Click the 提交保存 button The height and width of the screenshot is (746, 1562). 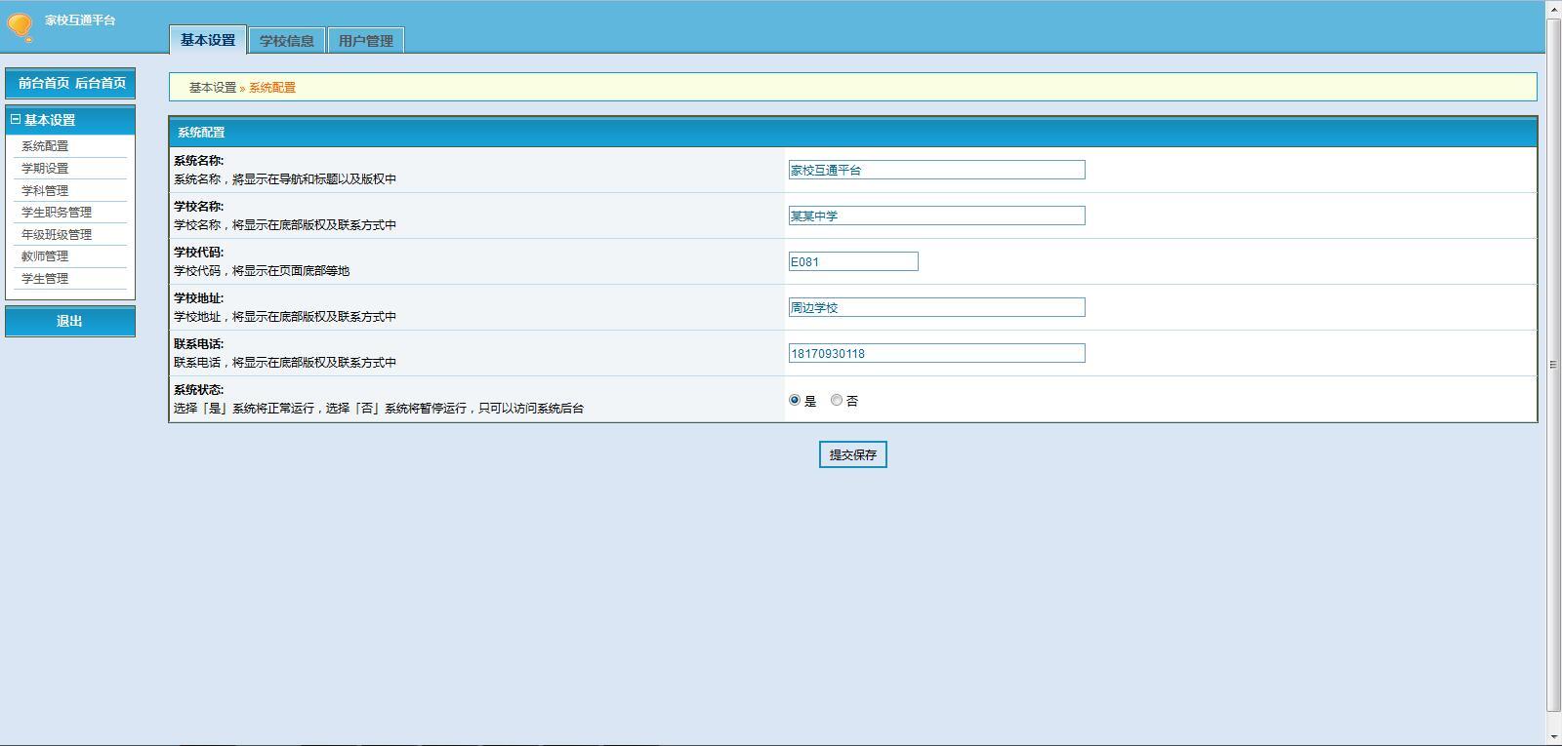tap(852, 454)
